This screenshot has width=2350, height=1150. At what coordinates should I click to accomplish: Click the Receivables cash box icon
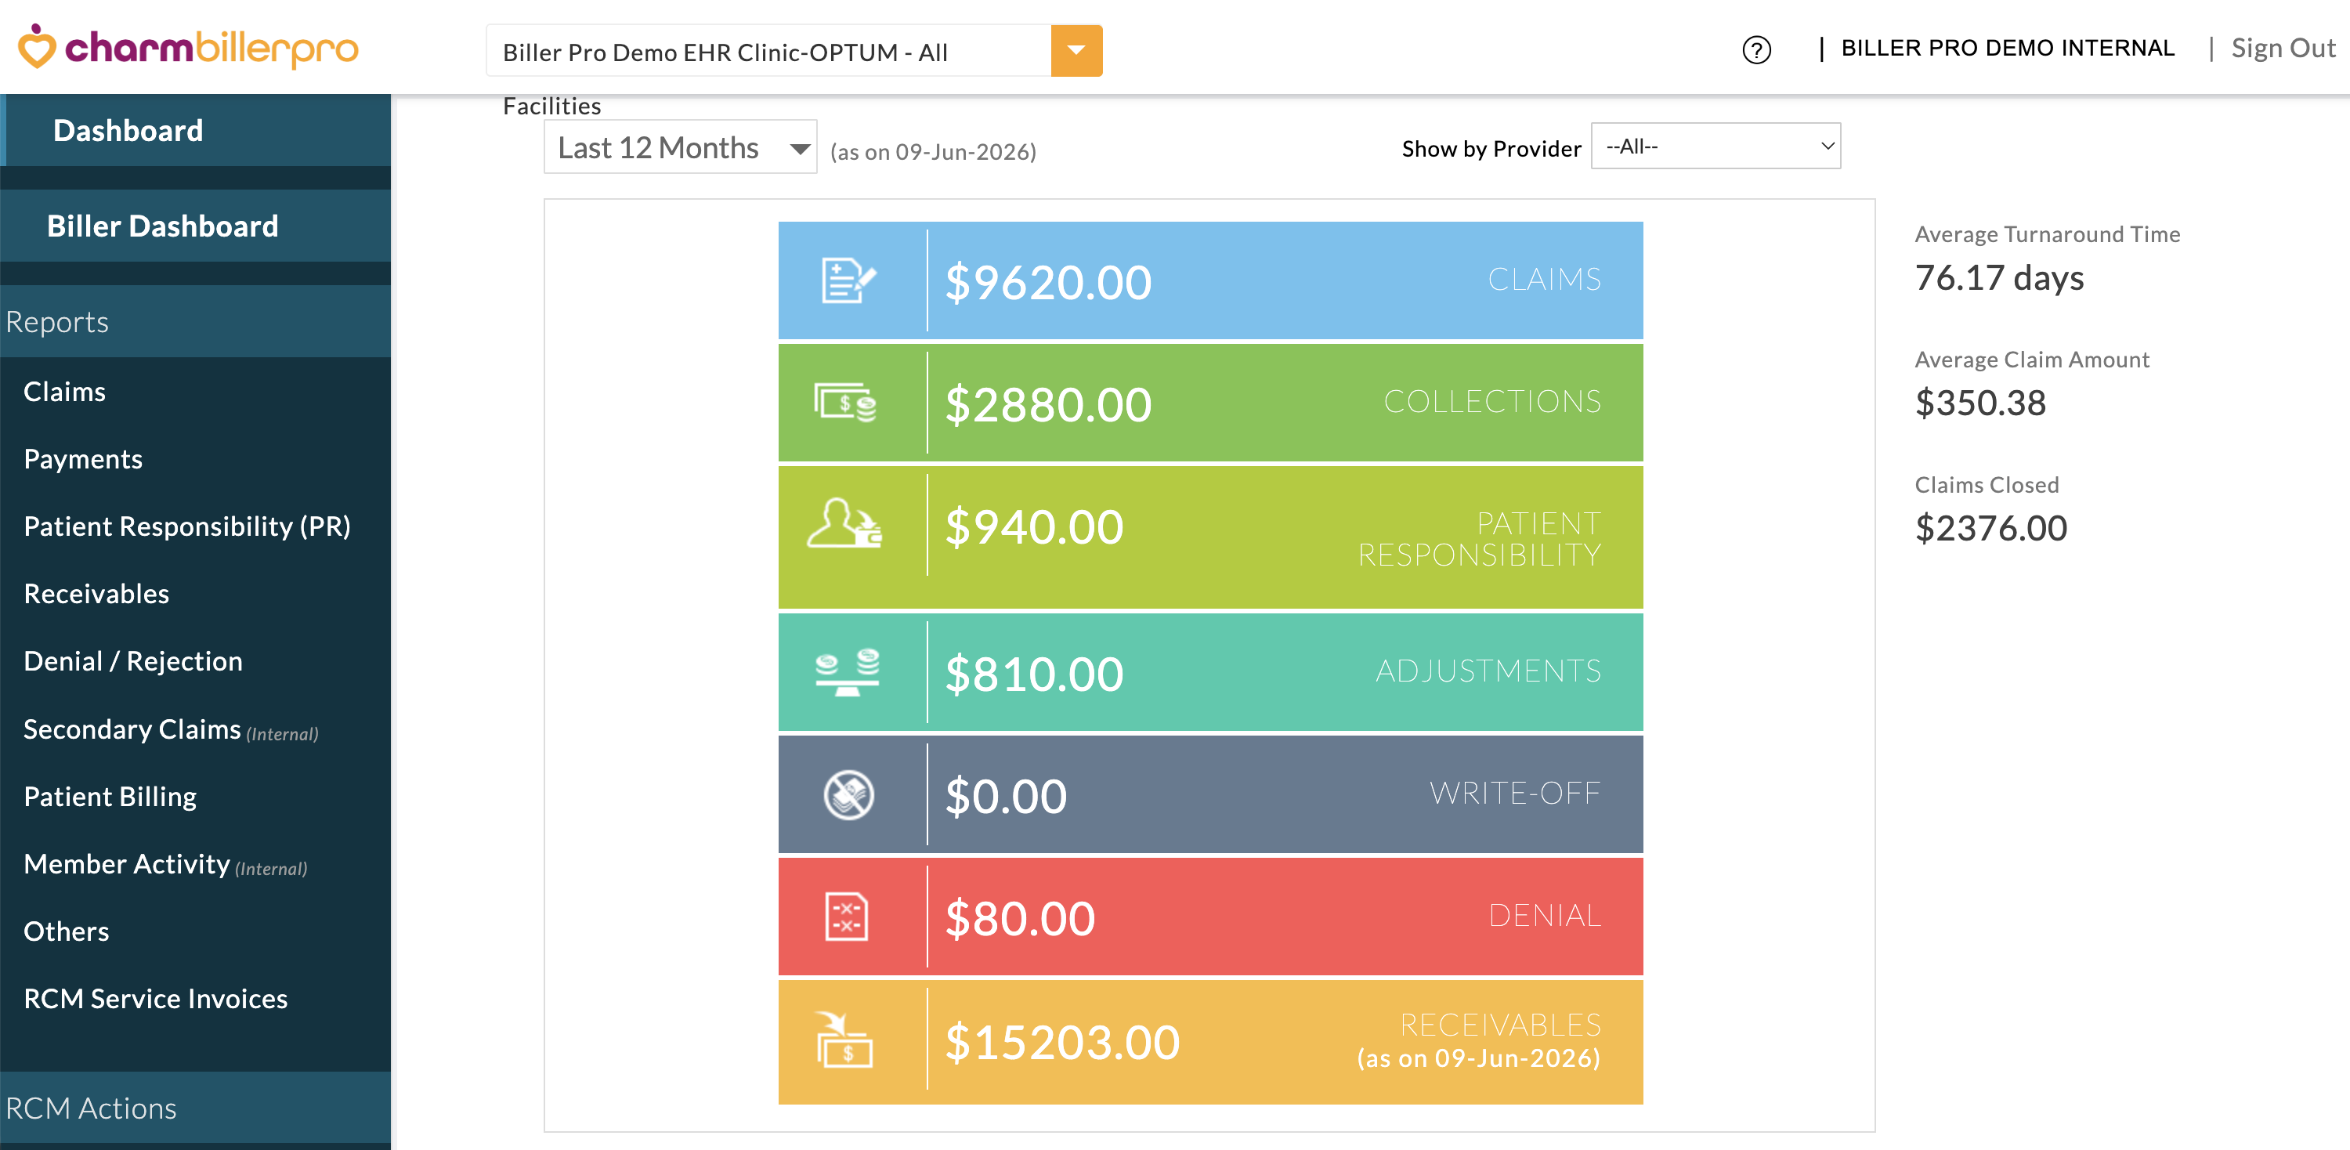coord(844,1040)
